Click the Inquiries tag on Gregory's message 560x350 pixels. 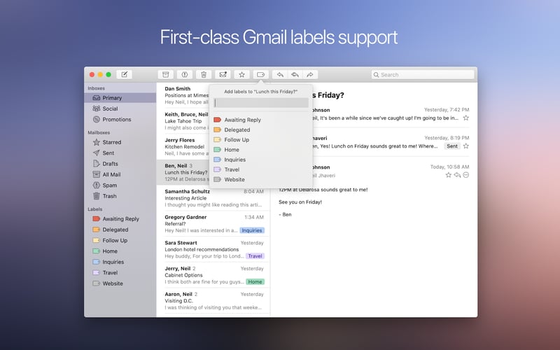tap(252, 230)
